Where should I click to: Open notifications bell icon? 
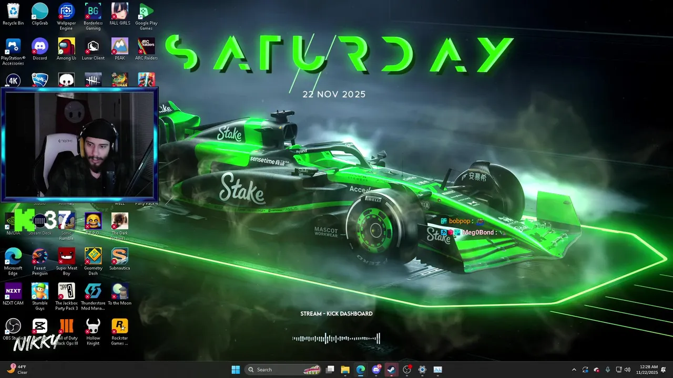coord(664,370)
